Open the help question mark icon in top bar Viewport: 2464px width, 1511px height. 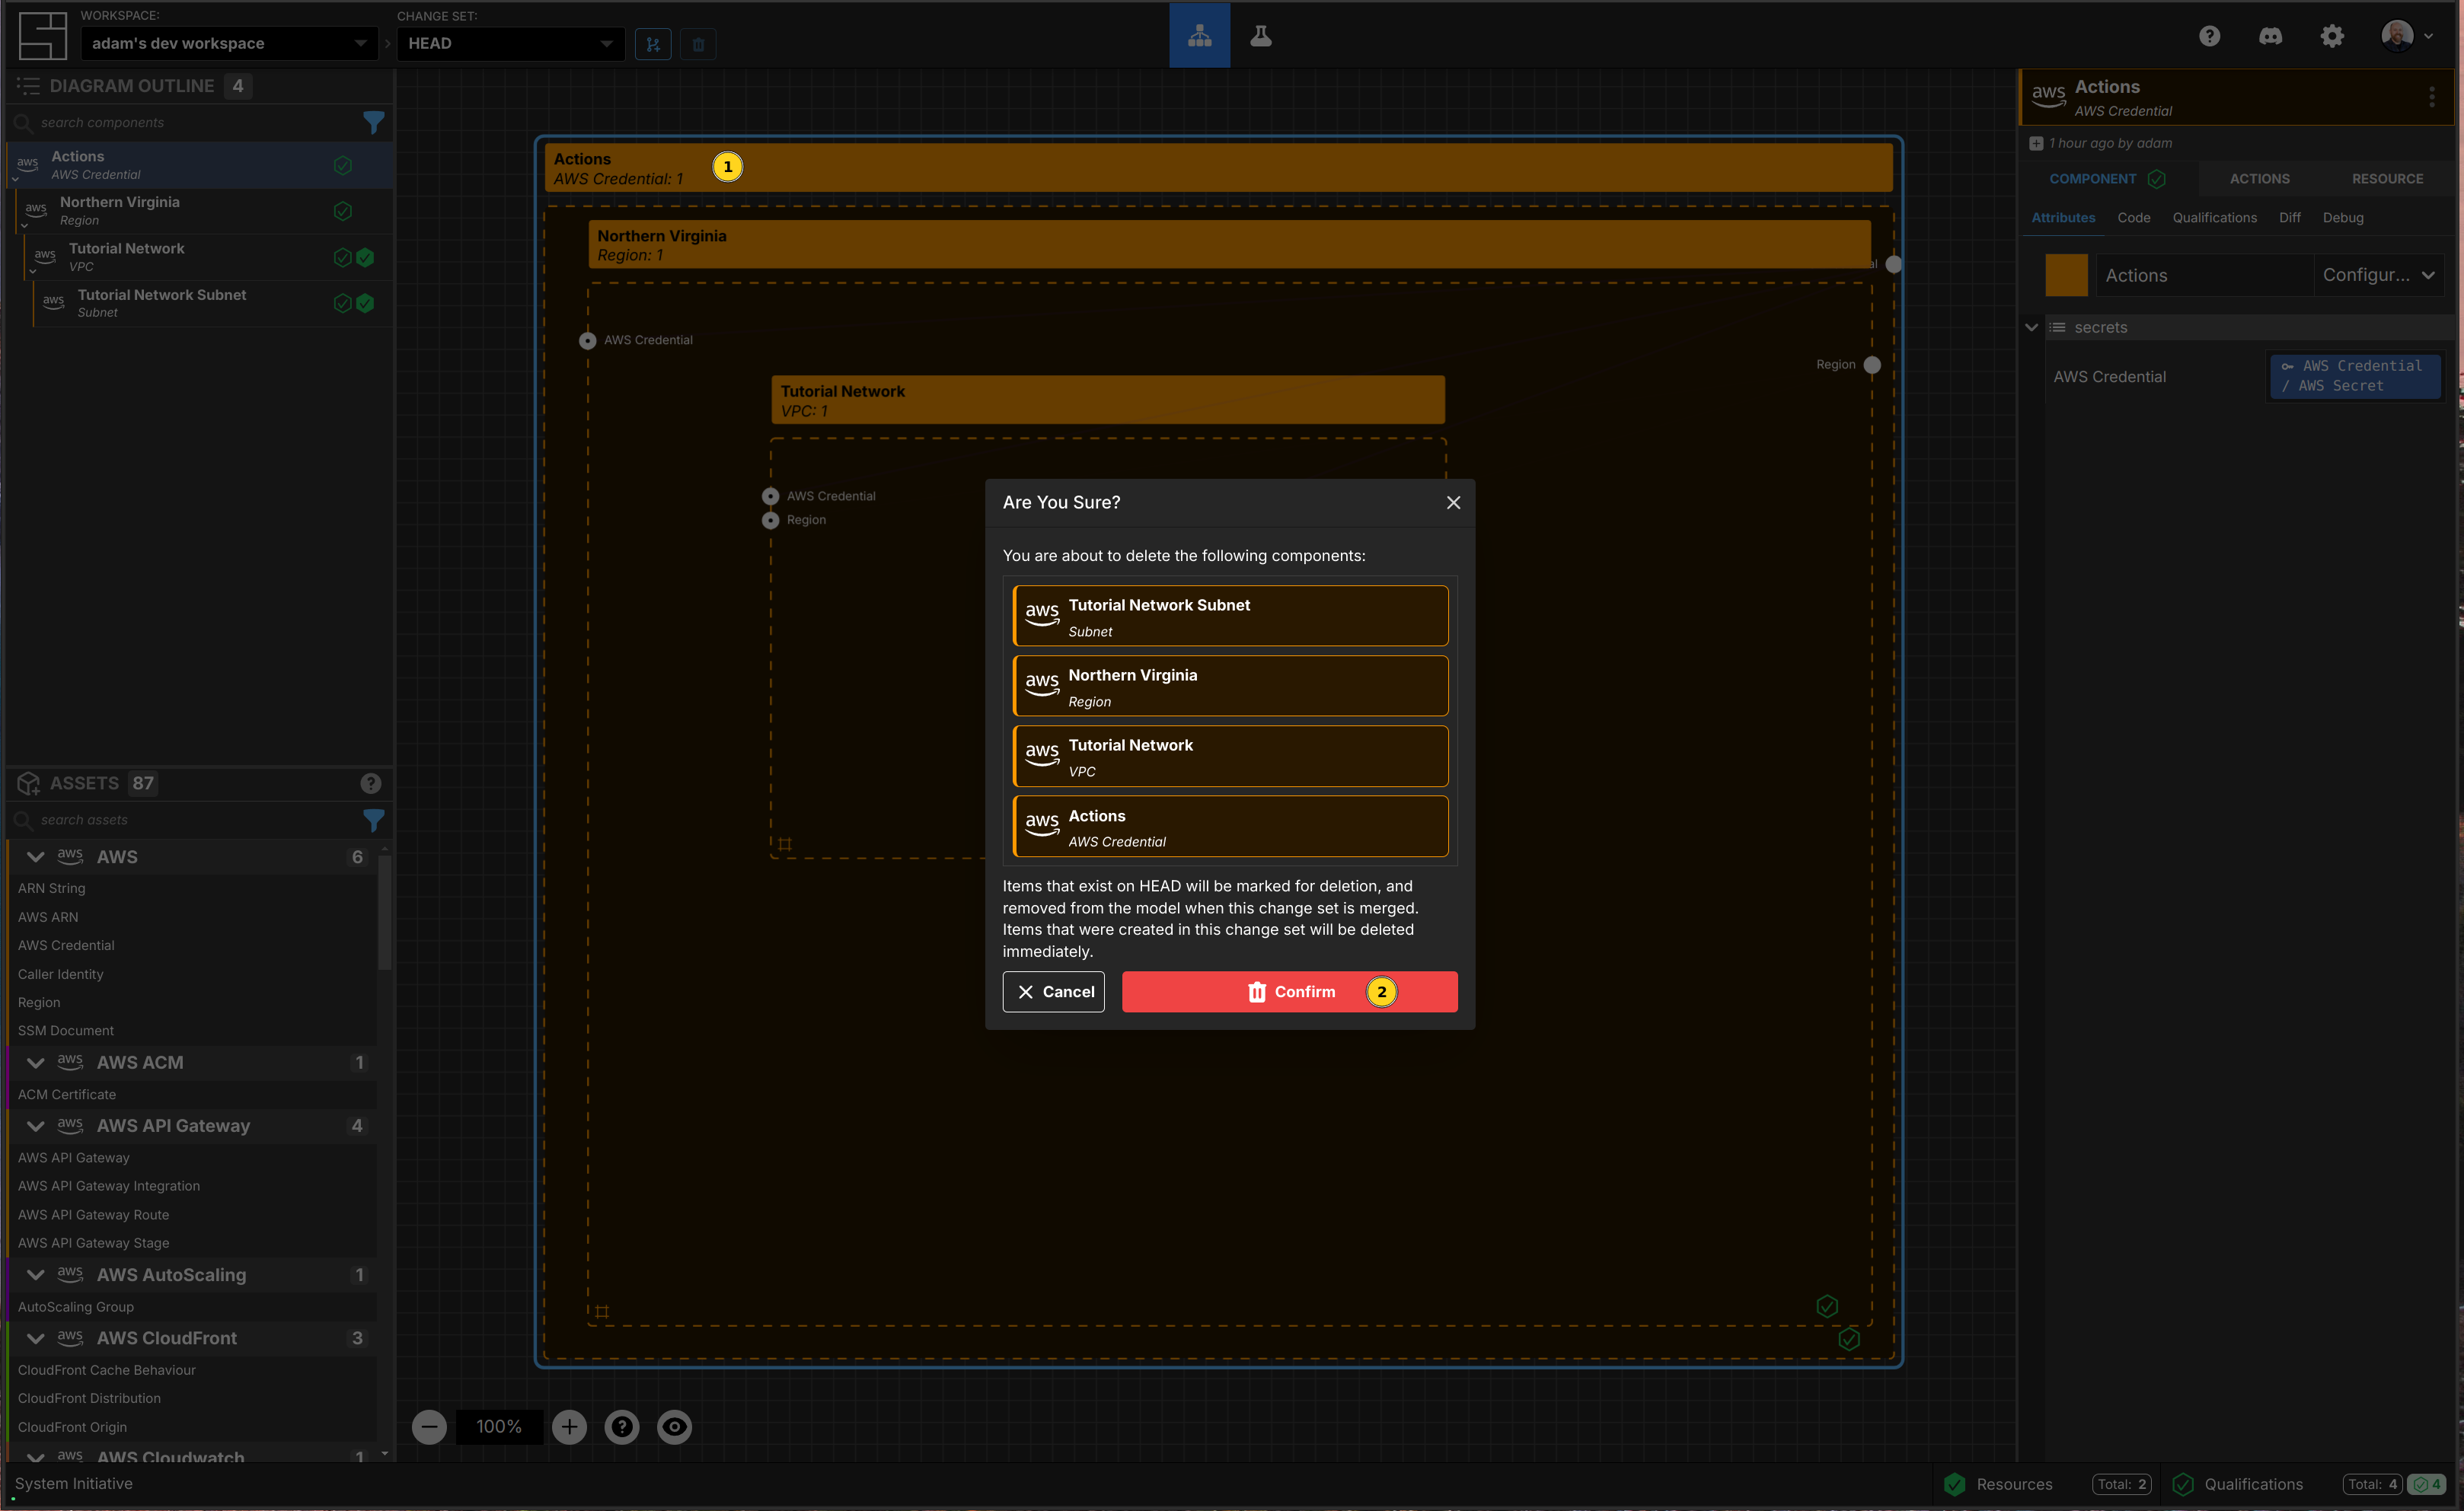[x=2209, y=36]
